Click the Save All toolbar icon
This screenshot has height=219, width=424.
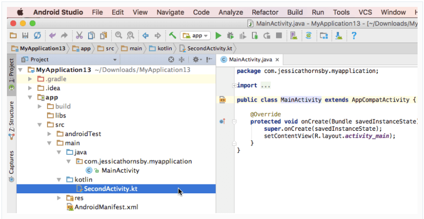pos(25,36)
